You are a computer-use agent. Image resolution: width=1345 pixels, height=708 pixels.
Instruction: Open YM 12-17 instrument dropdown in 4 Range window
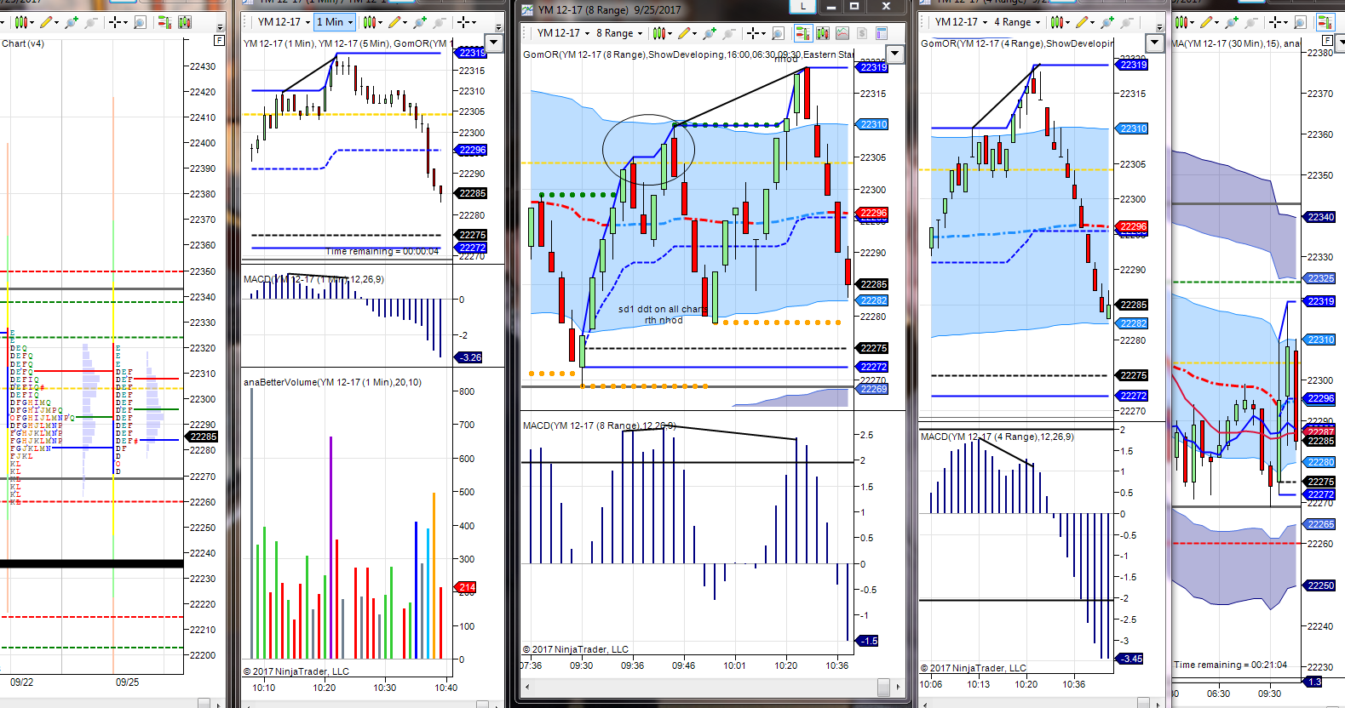(962, 22)
